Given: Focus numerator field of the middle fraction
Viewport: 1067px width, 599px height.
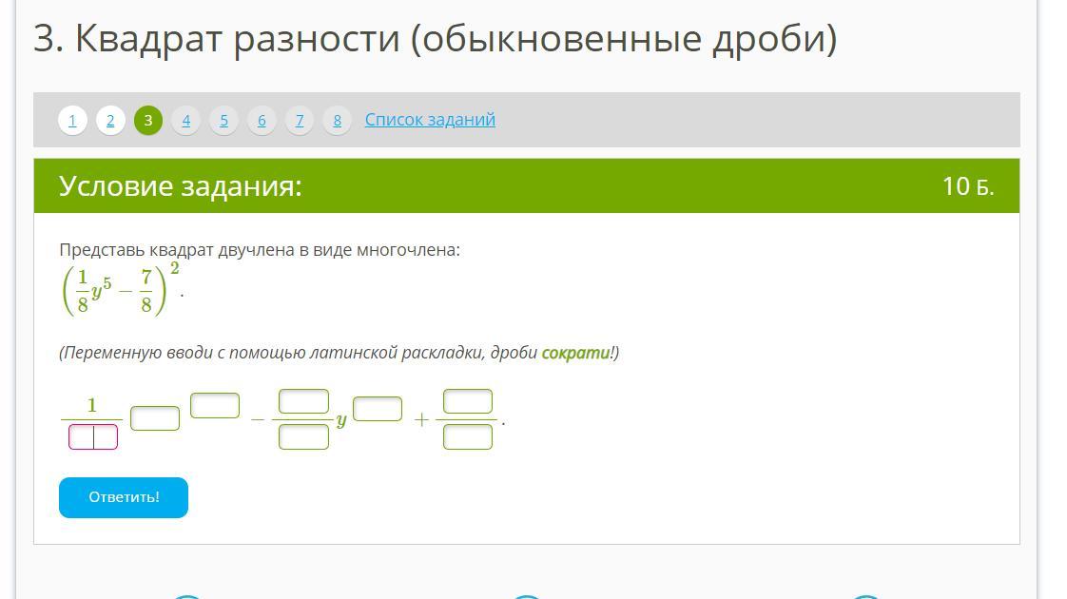Looking at the screenshot, I should [x=303, y=401].
